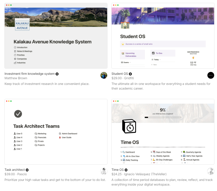Click the icon beside Admin Dashboard
The height and width of the screenshot is (191, 217).
(60, 134)
